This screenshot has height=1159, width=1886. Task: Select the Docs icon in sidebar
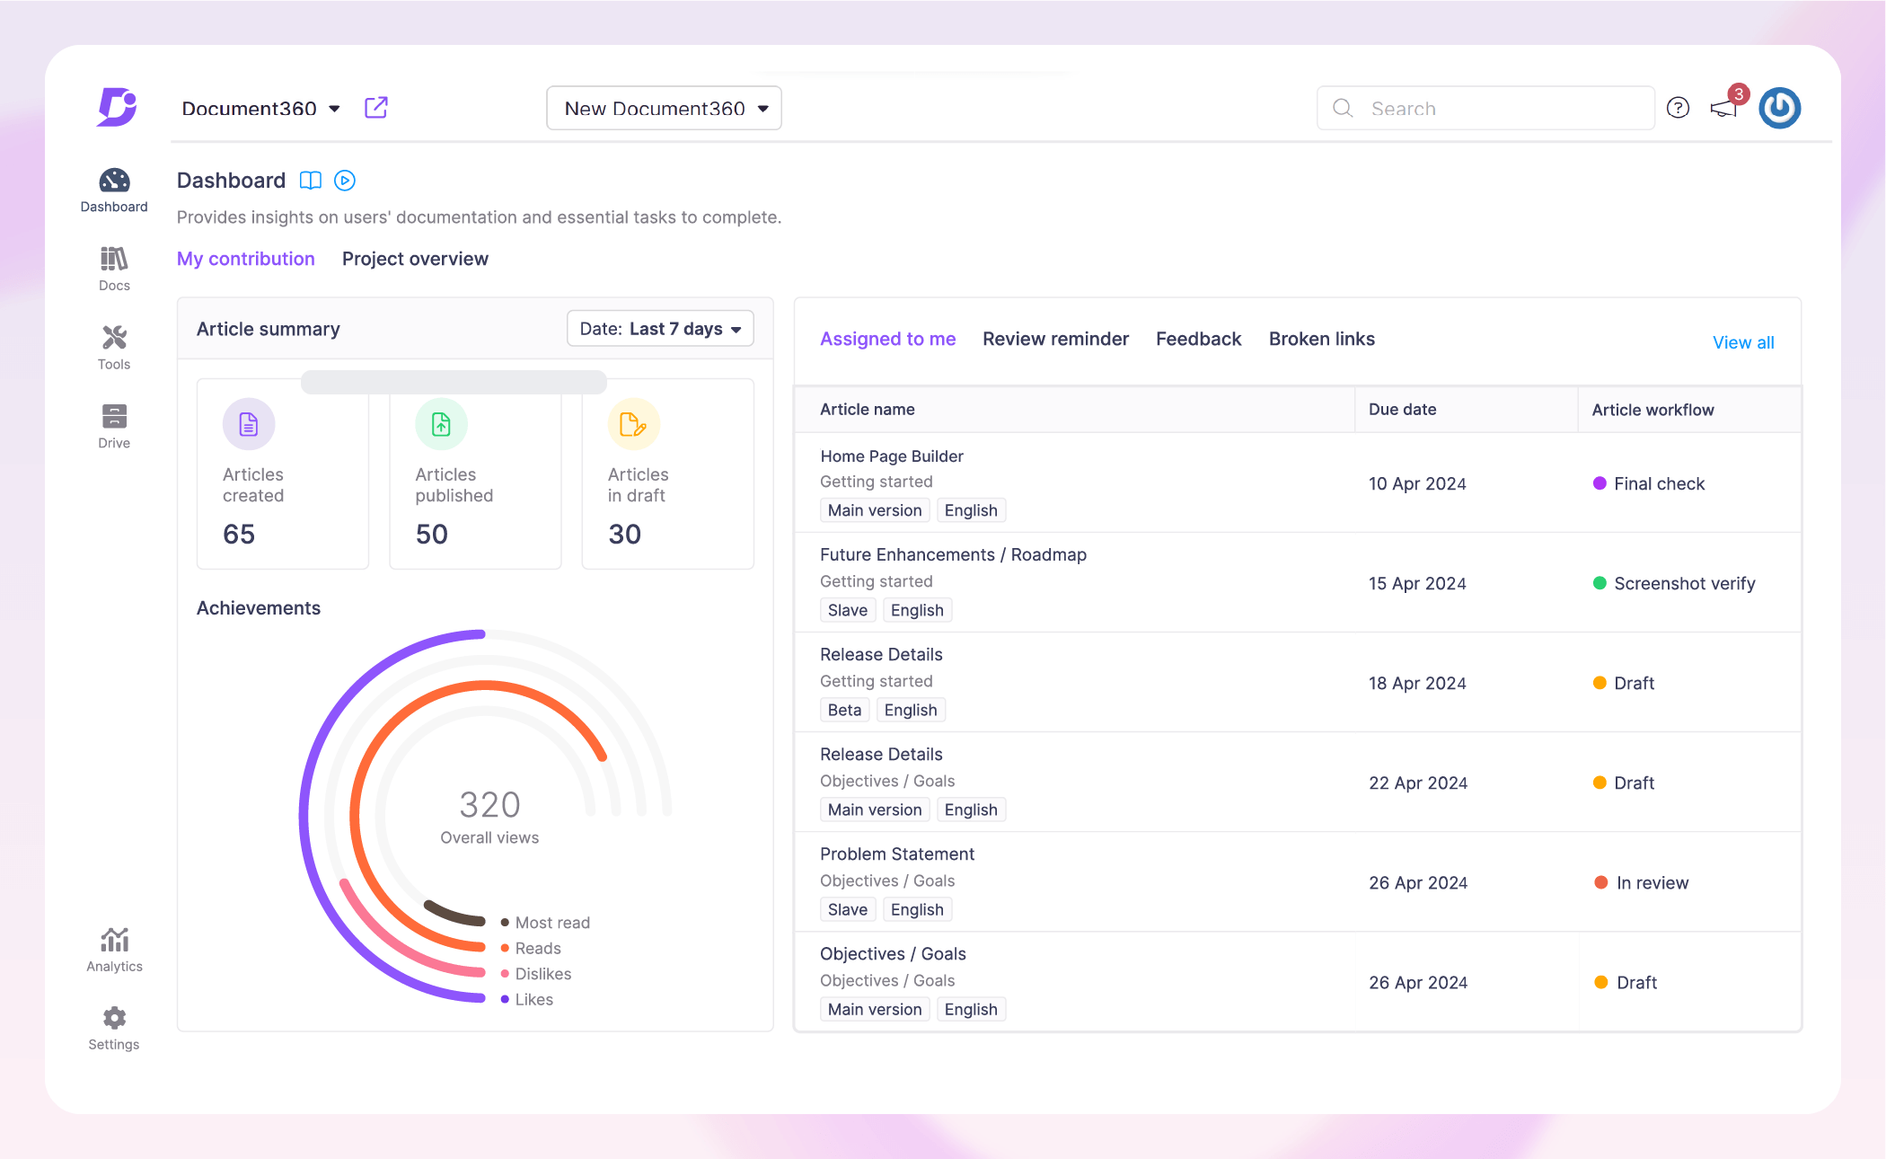[114, 267]
